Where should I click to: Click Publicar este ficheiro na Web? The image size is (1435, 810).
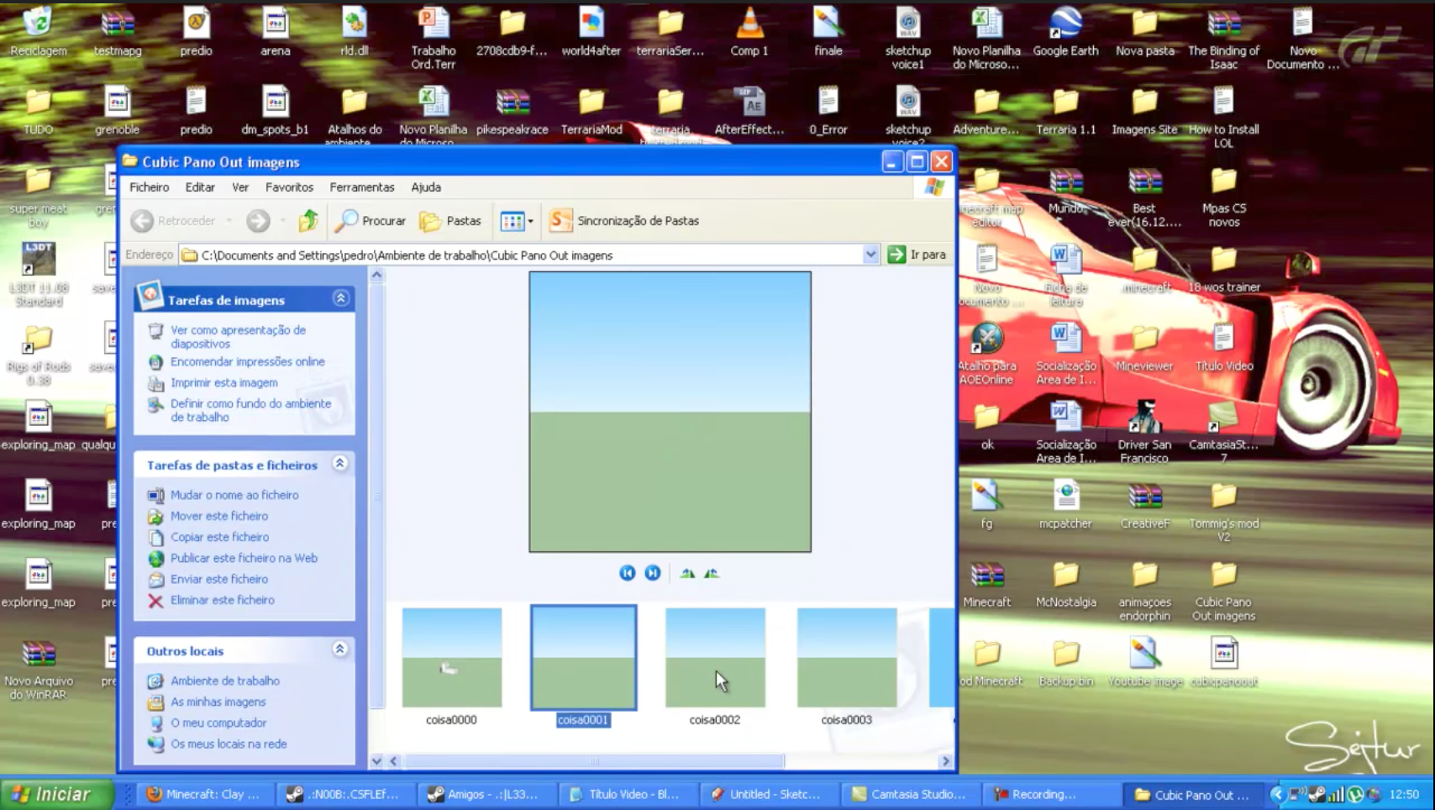tap(244, 559)
